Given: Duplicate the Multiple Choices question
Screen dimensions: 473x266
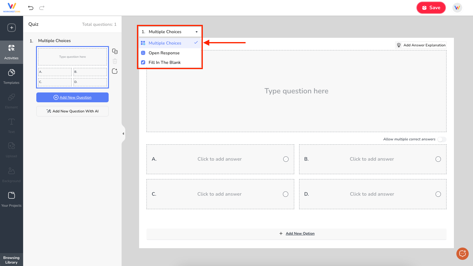Looking at the screenshot, I should pyautogui.click(x=115, y=51).
